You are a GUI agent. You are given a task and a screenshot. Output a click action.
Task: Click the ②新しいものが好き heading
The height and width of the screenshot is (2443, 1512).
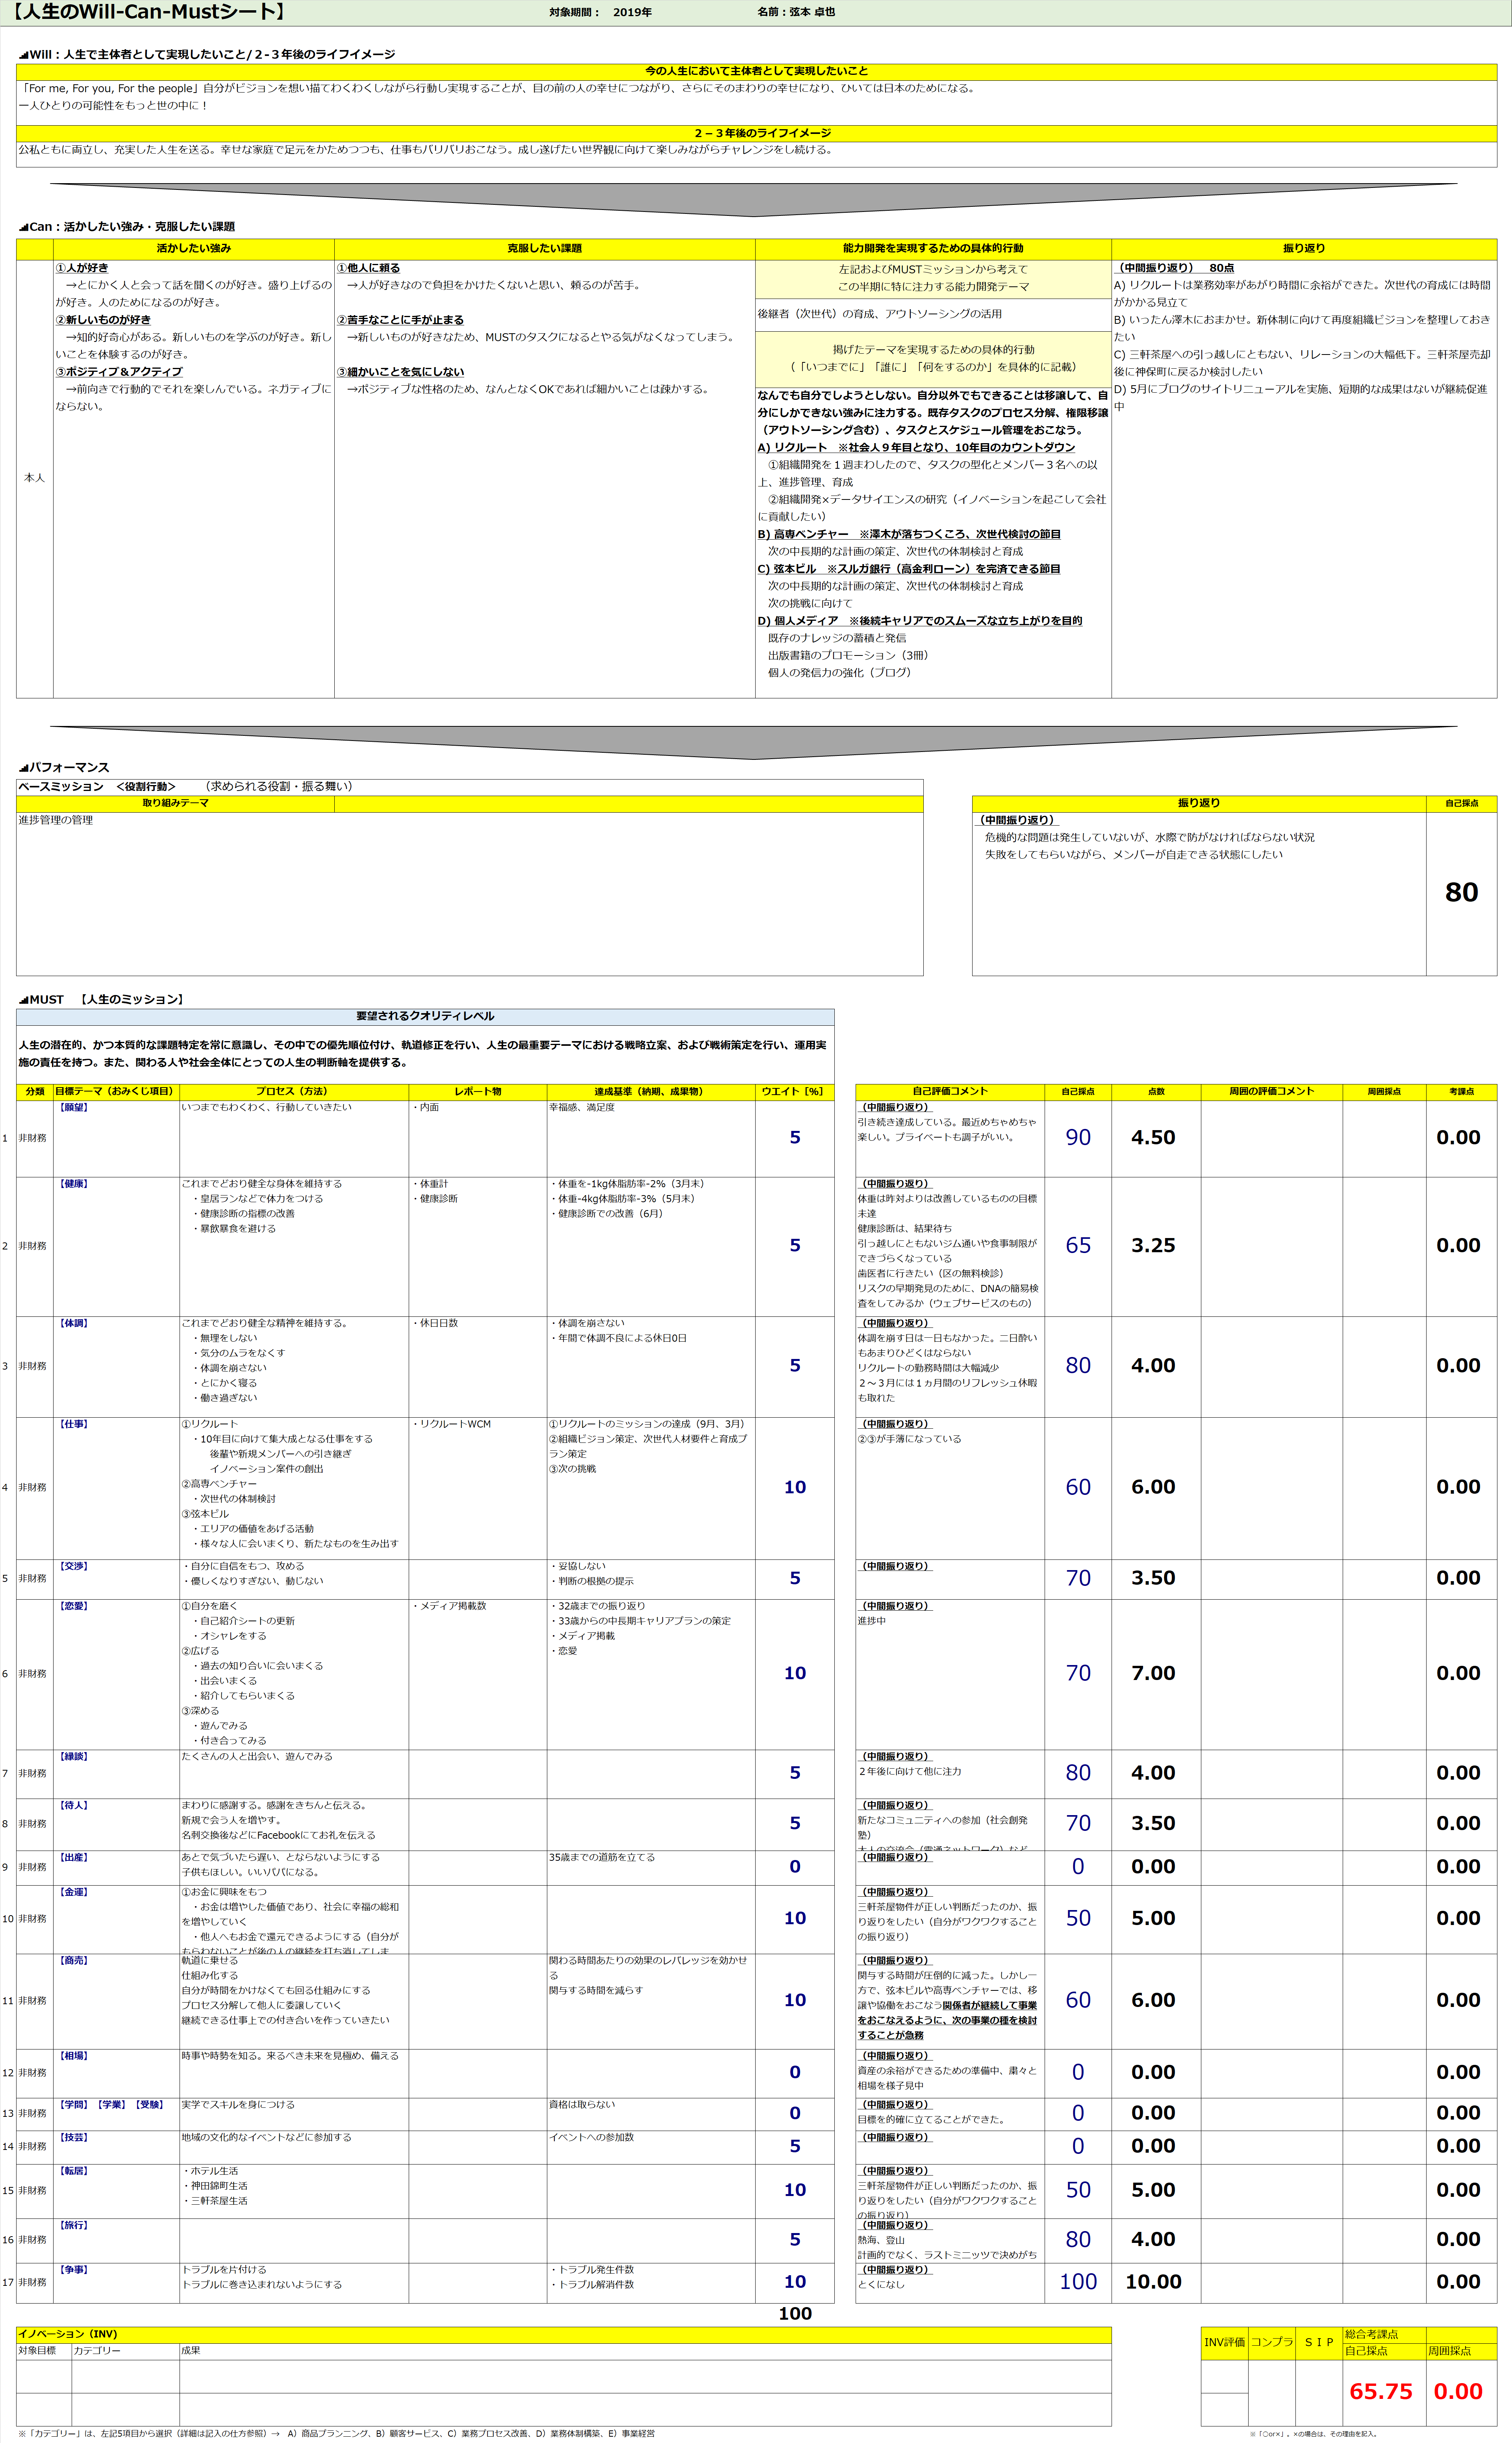click(x=103, y=320)
